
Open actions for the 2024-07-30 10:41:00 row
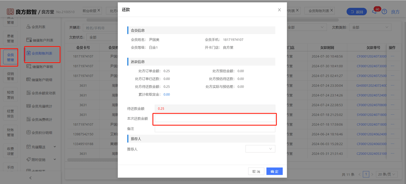[392, 66]
